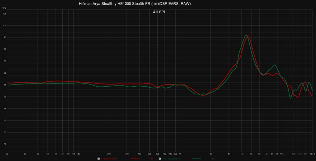316x161 pixels.
Task: Click the 95 dB level axis label
Action: [x=4, y=37]
